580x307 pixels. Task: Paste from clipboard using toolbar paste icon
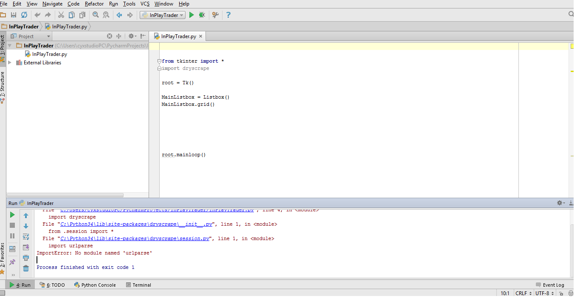pyautogui.click(x=82, y=15)
